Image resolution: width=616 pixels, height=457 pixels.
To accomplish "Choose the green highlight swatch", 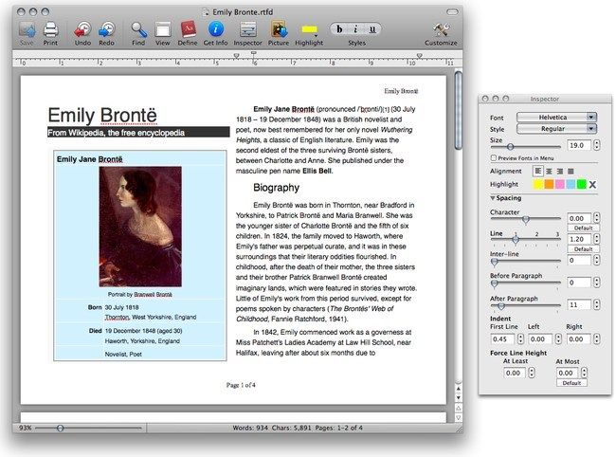I will 582,184.
